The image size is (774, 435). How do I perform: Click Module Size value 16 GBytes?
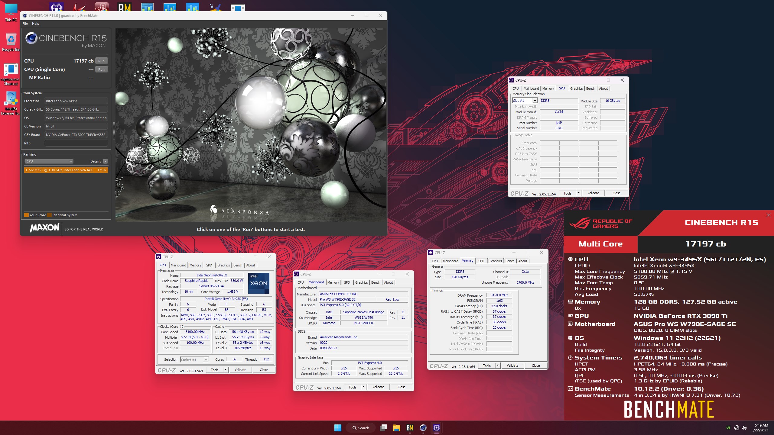pos(612,101)
